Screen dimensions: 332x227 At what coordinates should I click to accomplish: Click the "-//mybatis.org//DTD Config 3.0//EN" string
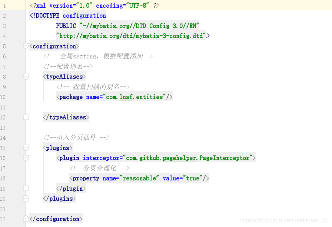(x=139, y=26)
